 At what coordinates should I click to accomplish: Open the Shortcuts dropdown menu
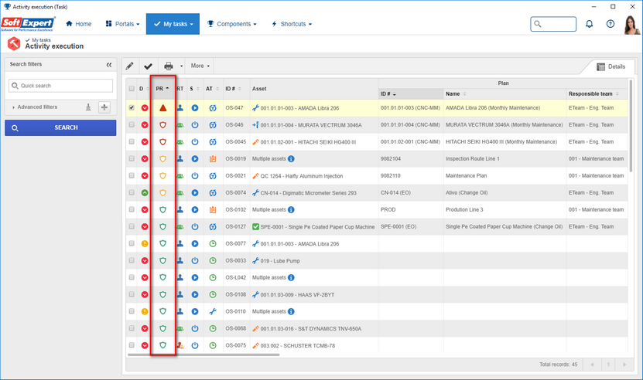pos(292,24)
